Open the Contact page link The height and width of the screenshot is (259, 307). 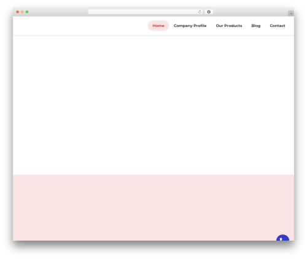pyautogui.click(x=278, y=26)
